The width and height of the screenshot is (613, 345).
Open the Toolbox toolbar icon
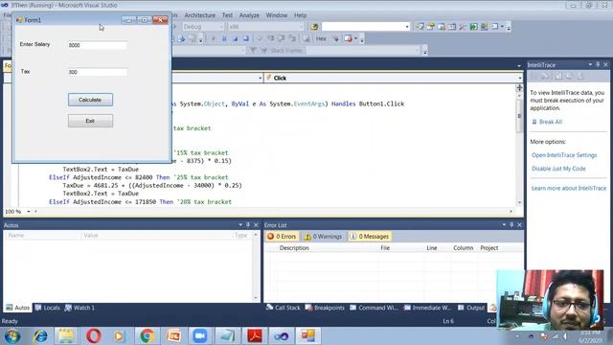pos(452,27)
